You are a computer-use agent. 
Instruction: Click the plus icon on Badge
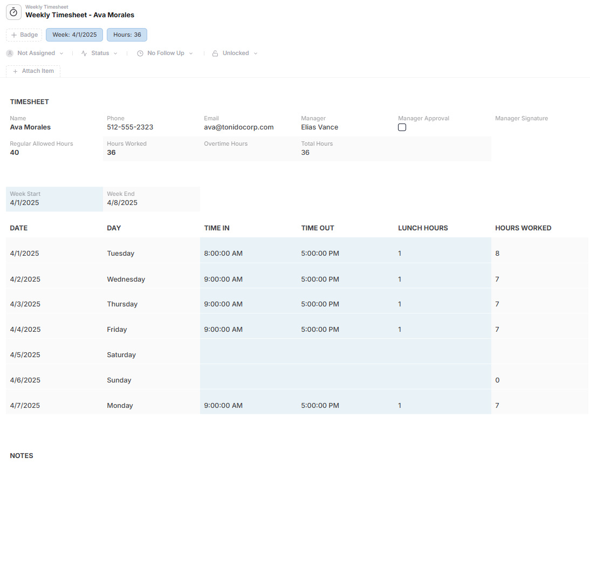coord(14,35)
